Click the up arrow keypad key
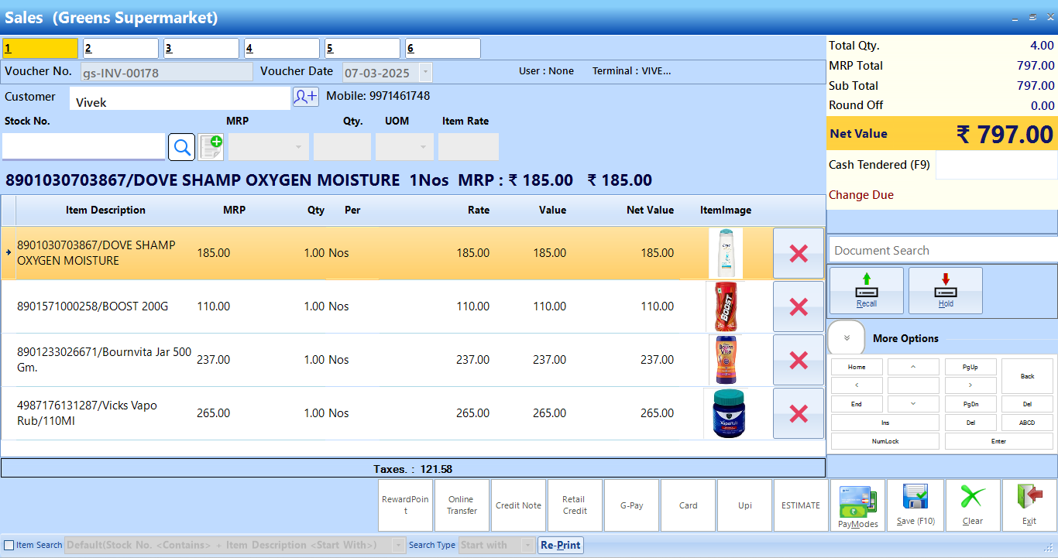1058x558 pixels. pos(913,367)
